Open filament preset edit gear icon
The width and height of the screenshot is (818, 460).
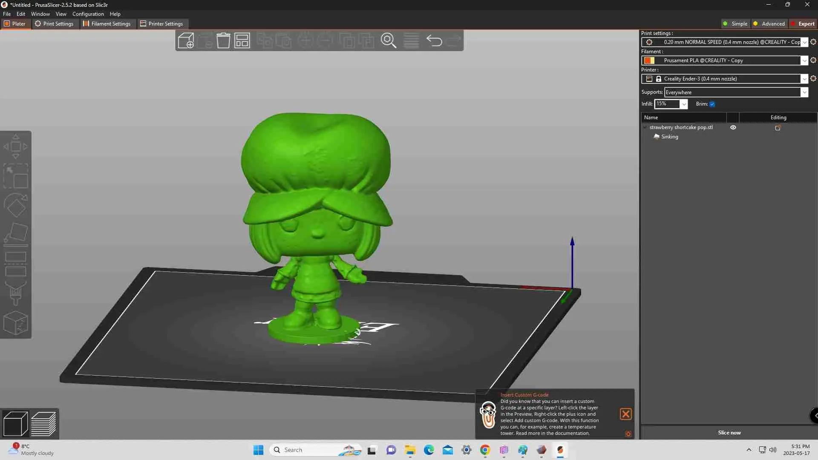click(813, 60)
